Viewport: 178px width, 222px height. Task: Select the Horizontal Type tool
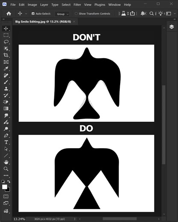click(6, 142)
